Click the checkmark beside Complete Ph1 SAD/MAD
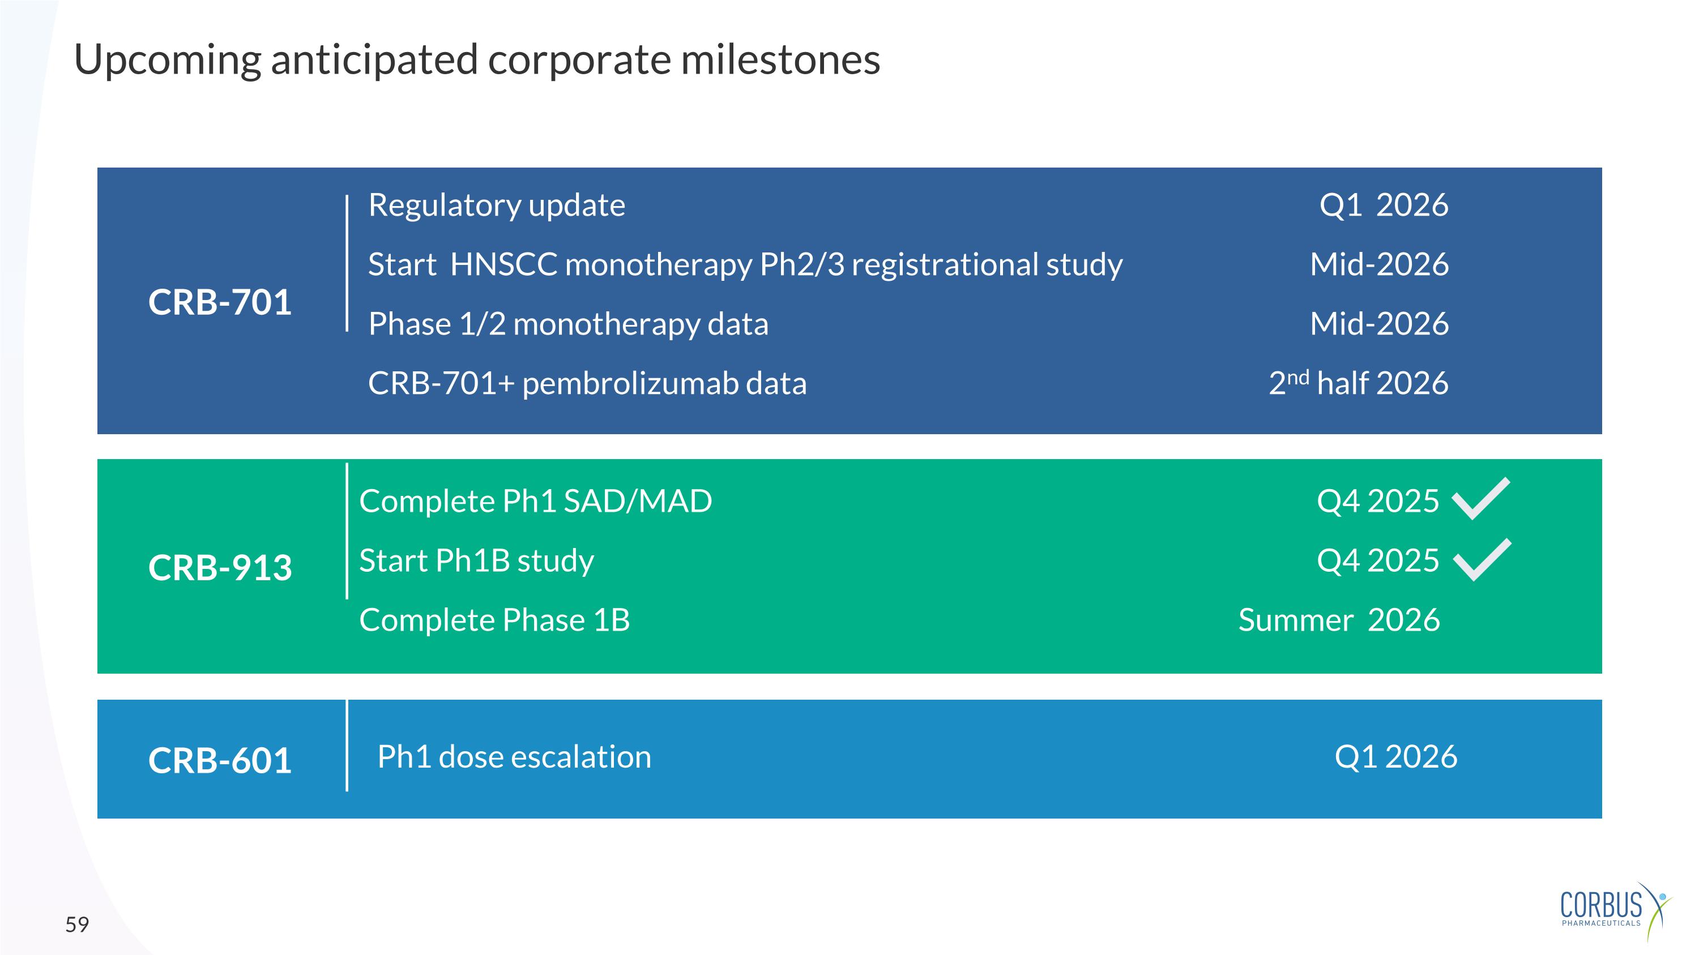 (x=1480, y=499)
